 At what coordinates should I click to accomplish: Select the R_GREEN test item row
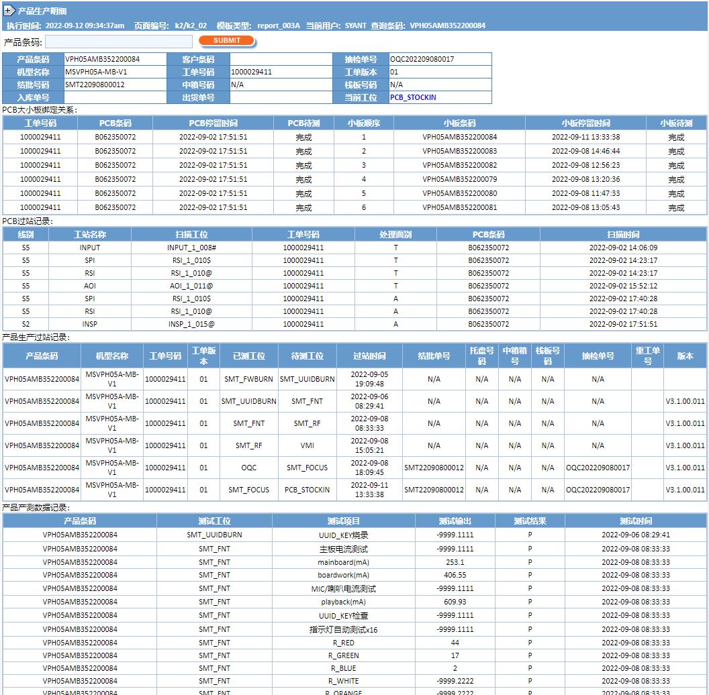pyautogui.click(x=343, y=655)
